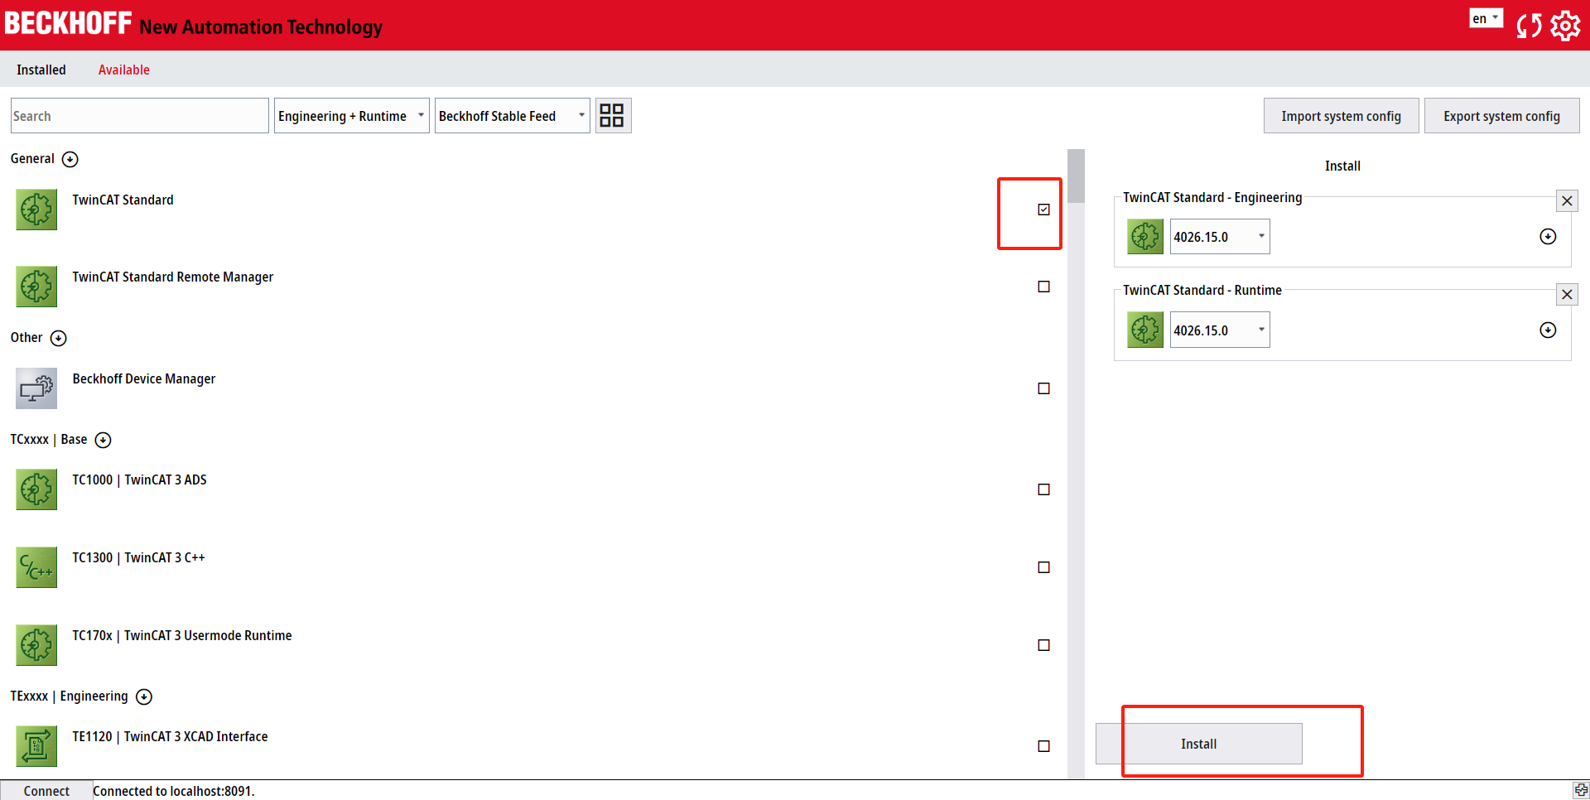Collapse the TExxxx | Engineering category
Screen dimensions: 1590x800
[144, 696]
